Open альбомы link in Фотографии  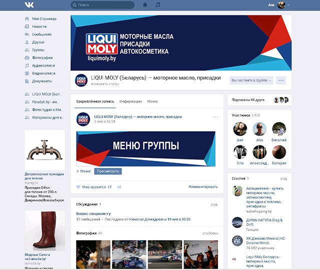coord(210,233)
